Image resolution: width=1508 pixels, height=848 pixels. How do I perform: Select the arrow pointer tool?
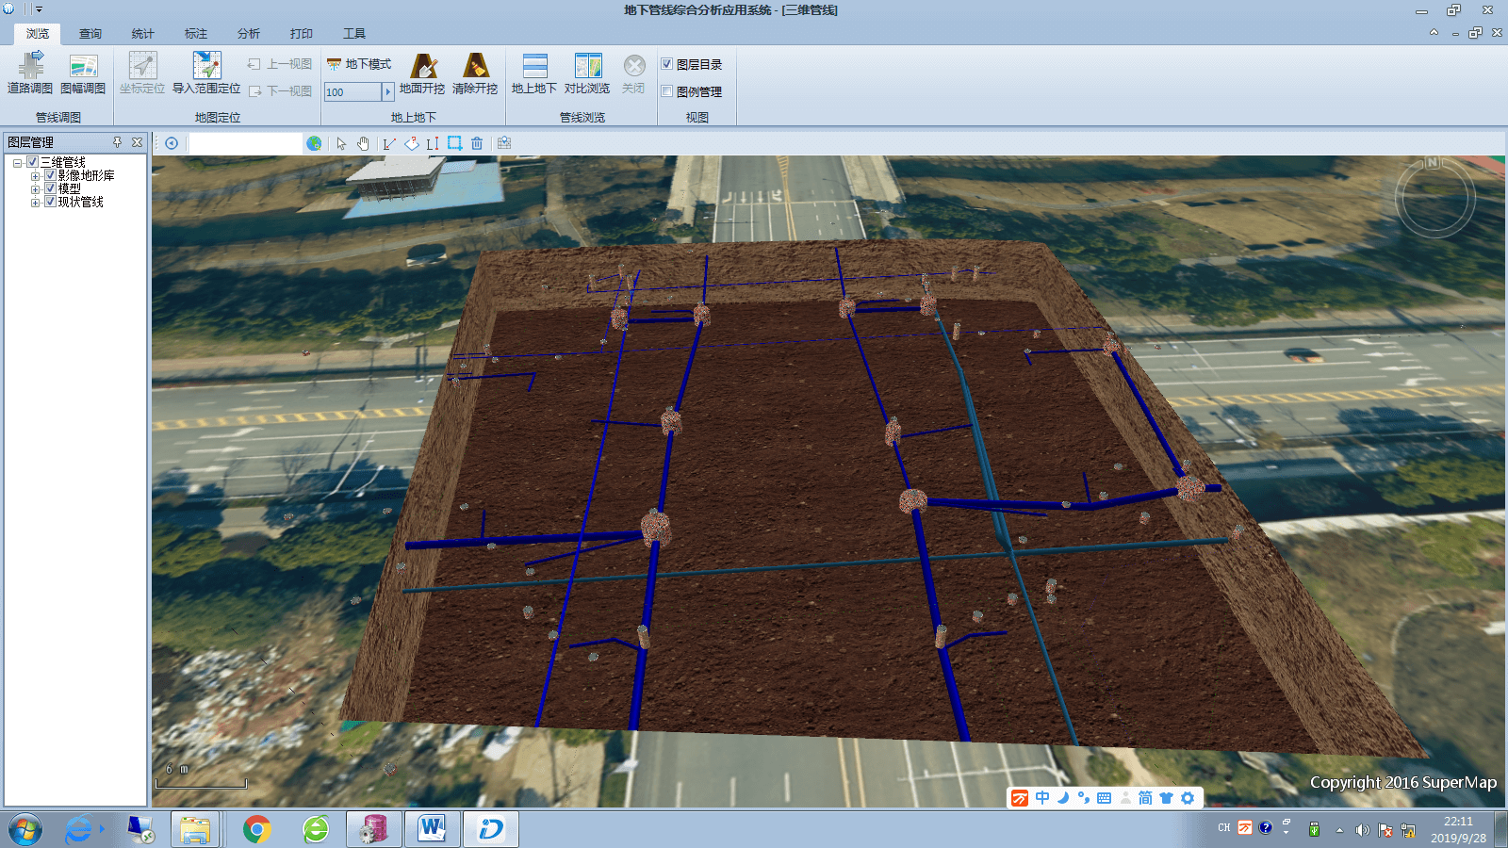[x=341, y=143]
